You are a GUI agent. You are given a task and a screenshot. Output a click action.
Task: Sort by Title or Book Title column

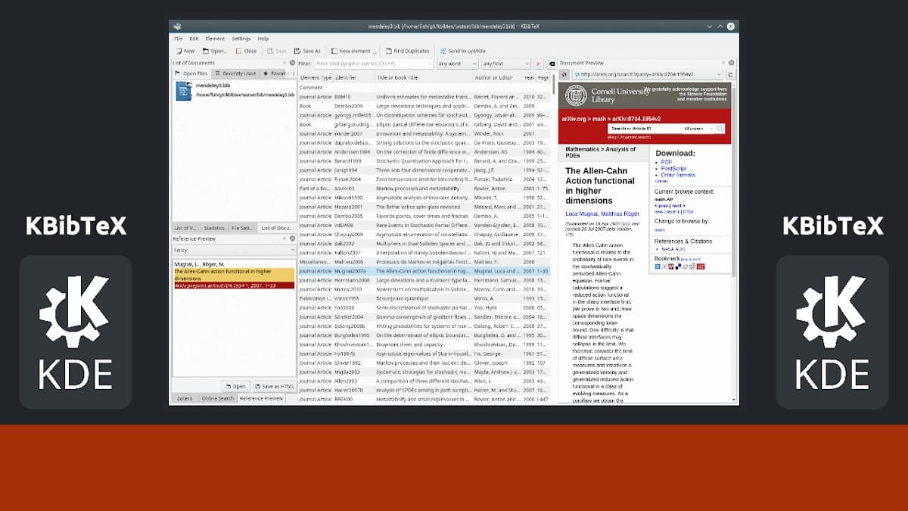423,77
